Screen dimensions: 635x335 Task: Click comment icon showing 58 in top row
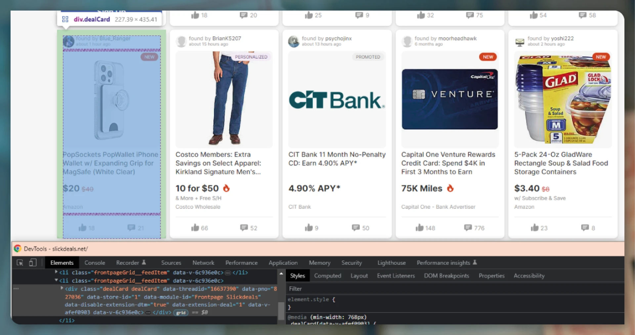pos(583,15)
